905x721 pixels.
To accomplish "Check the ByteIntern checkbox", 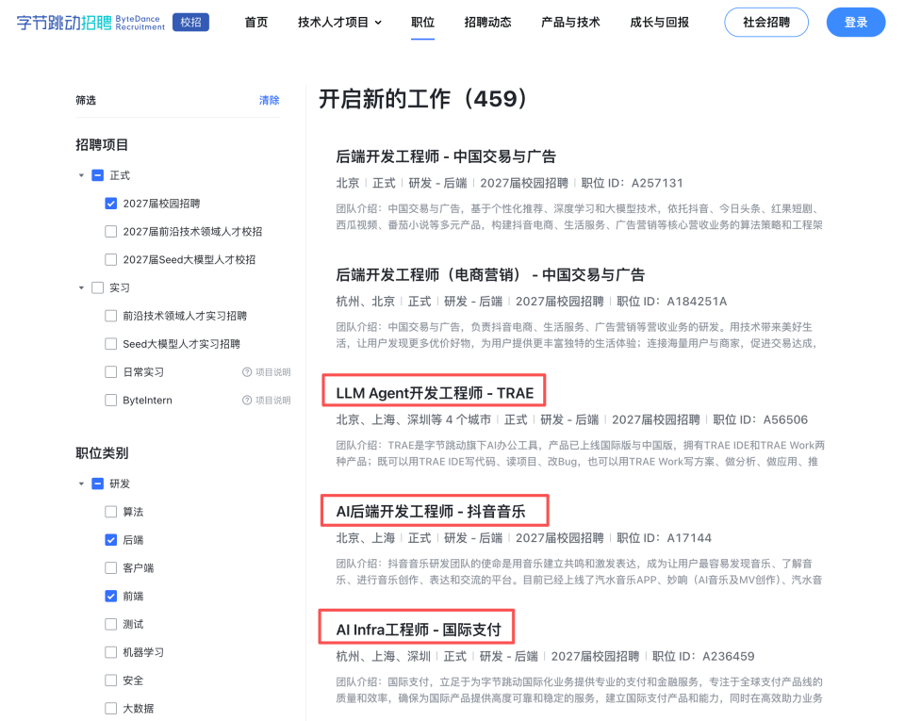I will pos(111,401).
